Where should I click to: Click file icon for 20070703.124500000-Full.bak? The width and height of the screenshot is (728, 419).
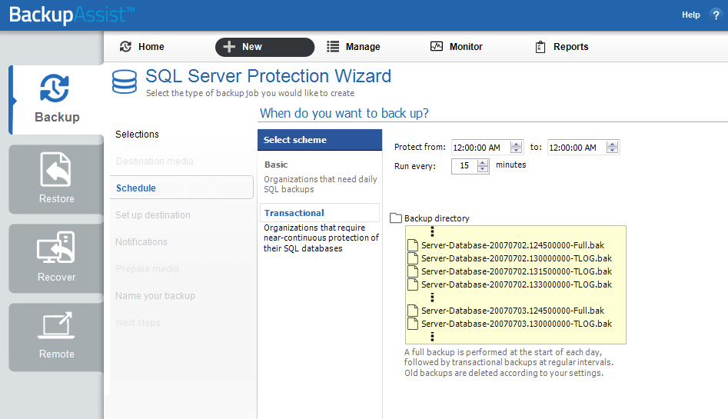pos(412,311)
